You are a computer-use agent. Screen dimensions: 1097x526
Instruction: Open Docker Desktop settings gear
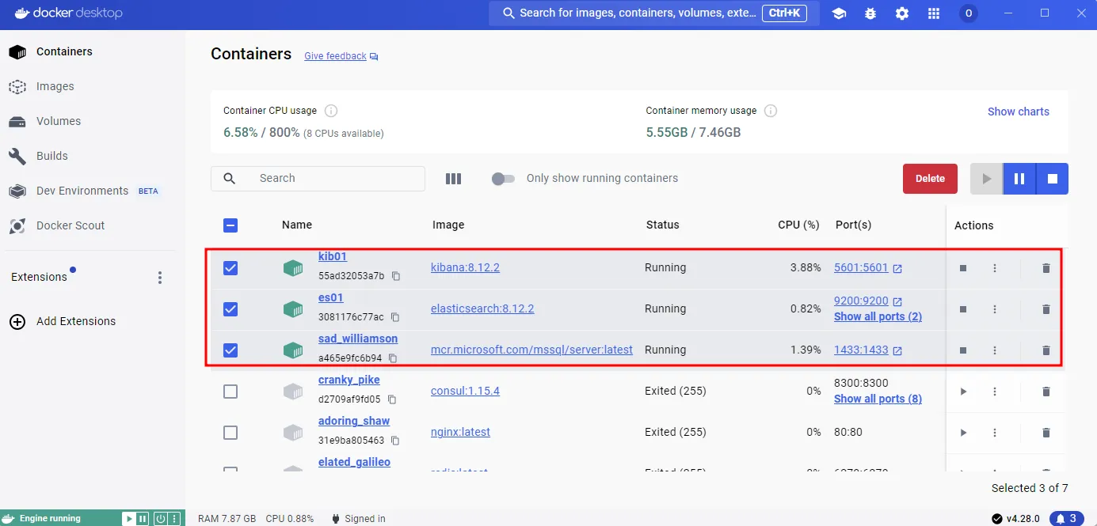pyautogui.click(x=902, y=13)
